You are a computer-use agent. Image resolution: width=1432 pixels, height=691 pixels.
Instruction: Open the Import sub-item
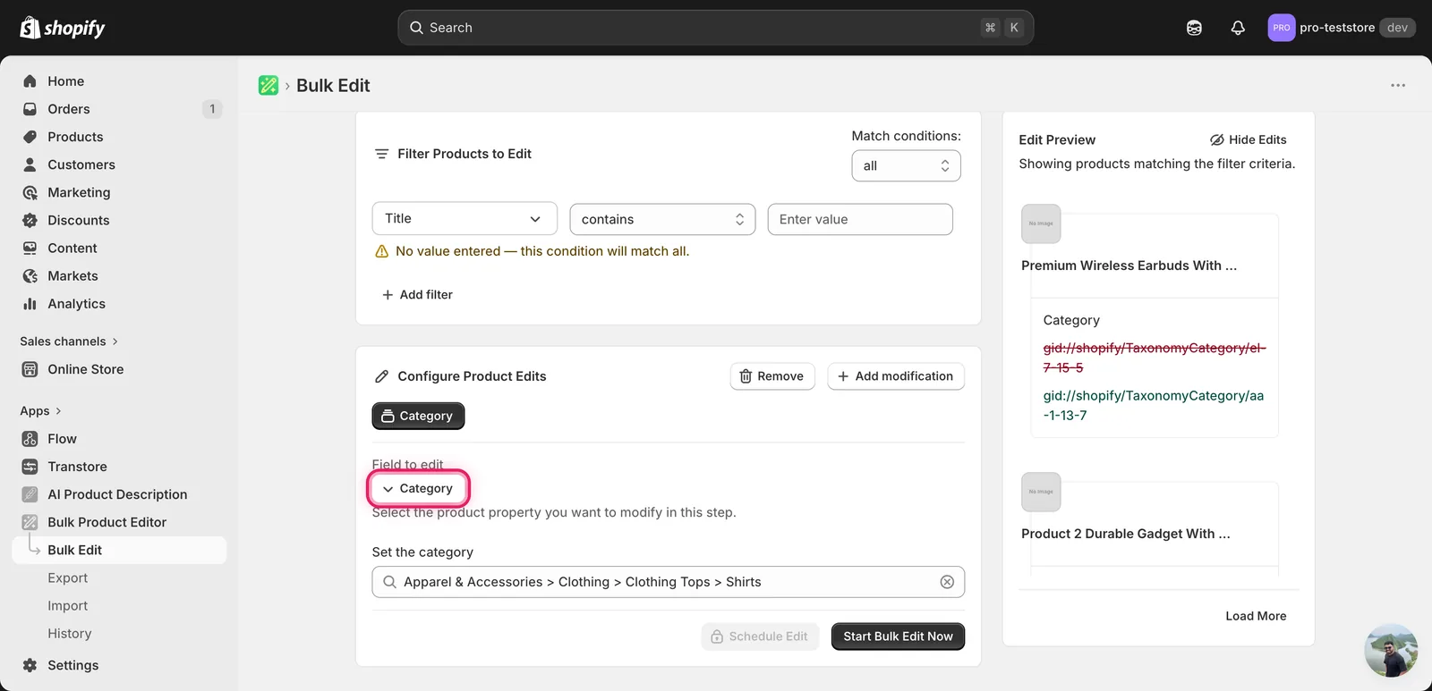click(67, 605)
